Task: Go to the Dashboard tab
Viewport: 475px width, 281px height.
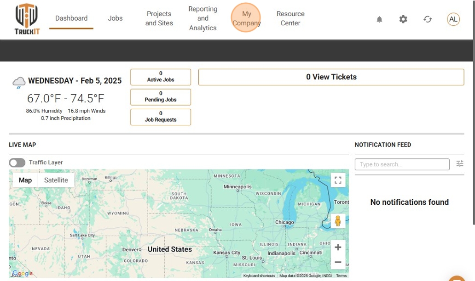Action: pyautogui.click(x=71, y=18)
